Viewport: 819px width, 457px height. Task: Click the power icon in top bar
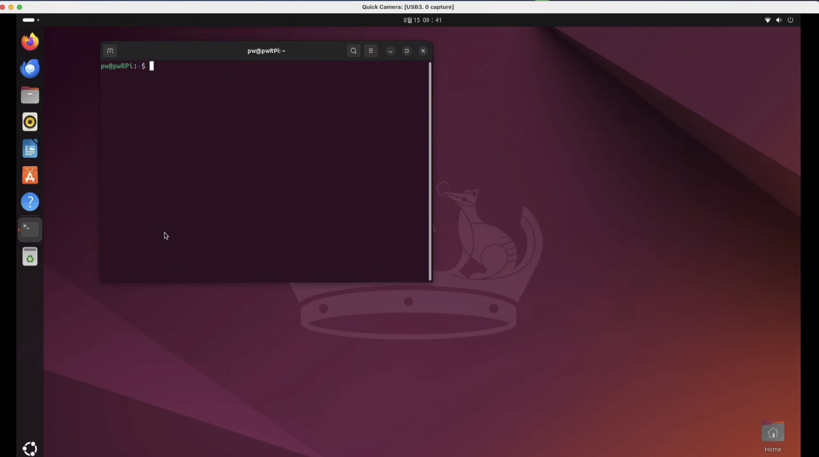click(x=790, y=20)
